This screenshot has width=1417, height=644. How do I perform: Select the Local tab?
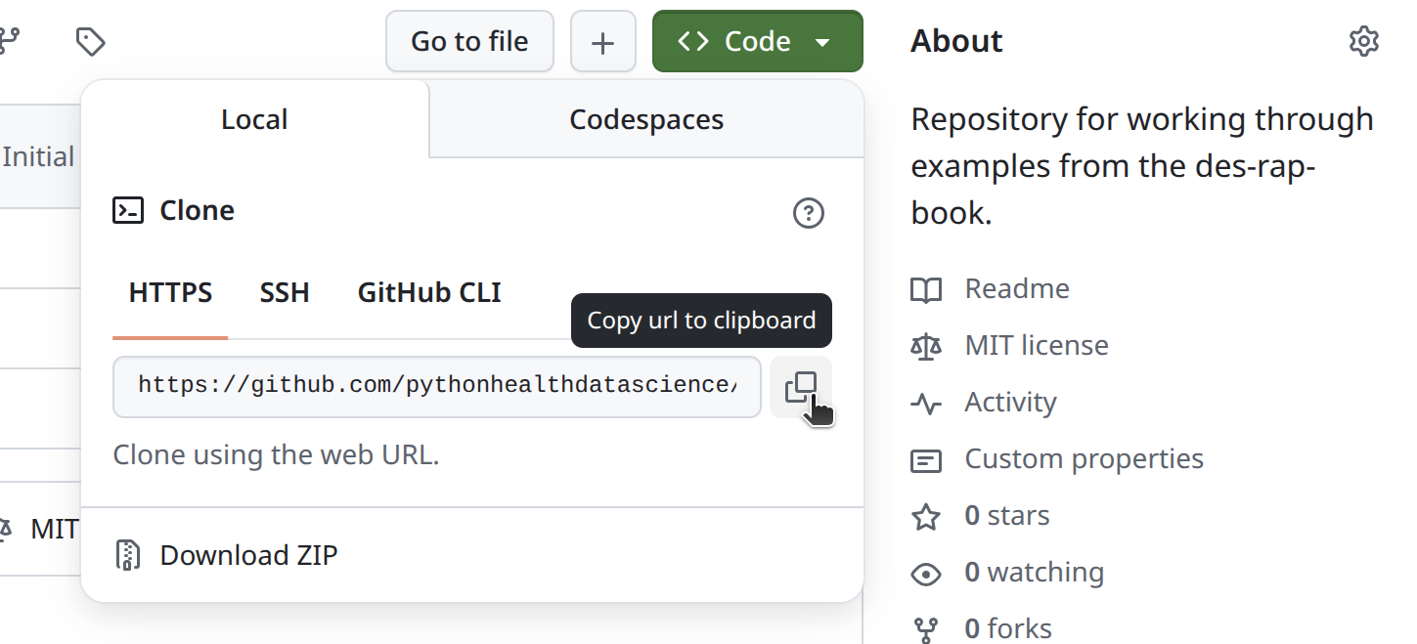pyautogui.click(x=254, y=119)
